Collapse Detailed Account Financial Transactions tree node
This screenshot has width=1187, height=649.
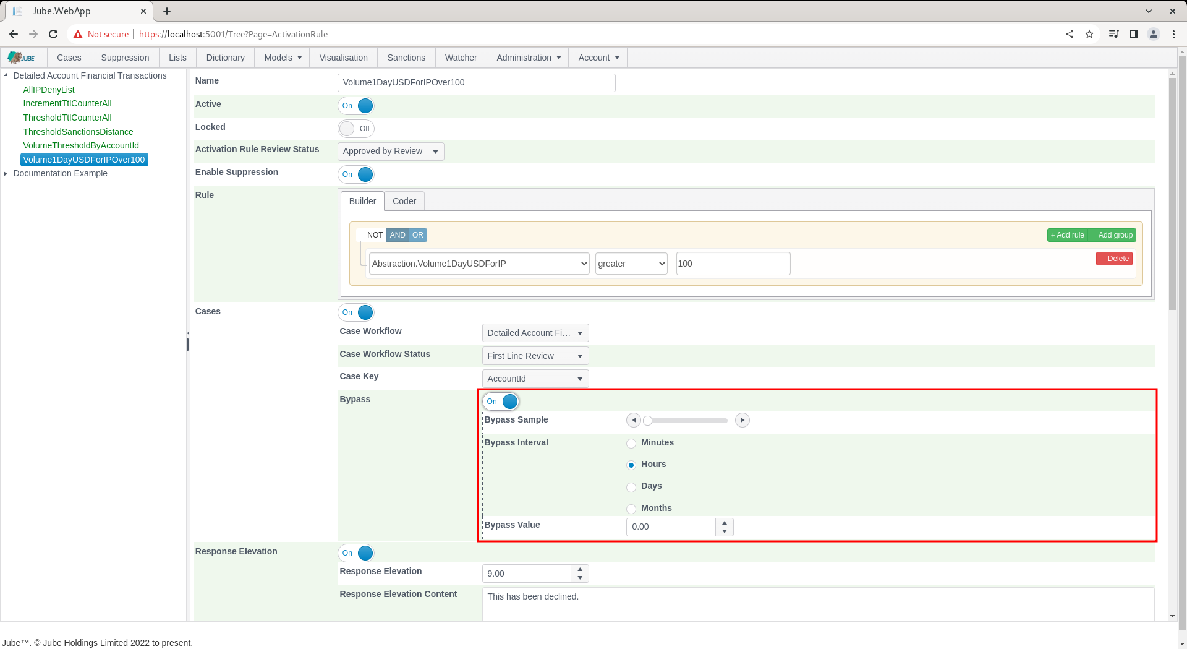pos(6,75)
